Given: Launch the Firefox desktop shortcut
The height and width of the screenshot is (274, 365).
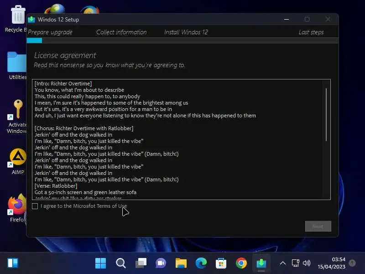Looking at the screenshot, I should [x=17, y=208].
